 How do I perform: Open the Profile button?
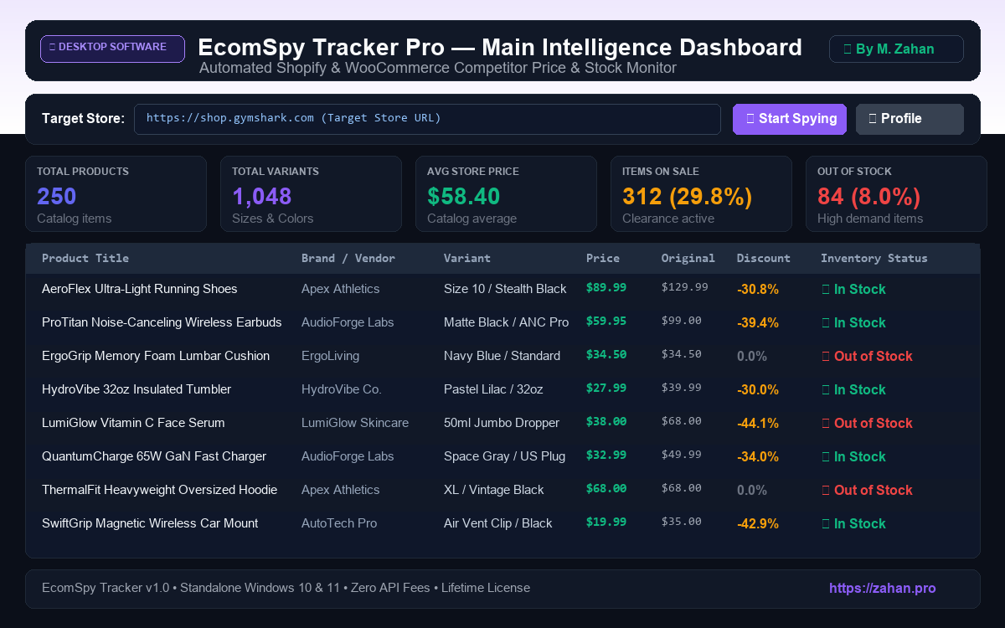coord(910,119)
